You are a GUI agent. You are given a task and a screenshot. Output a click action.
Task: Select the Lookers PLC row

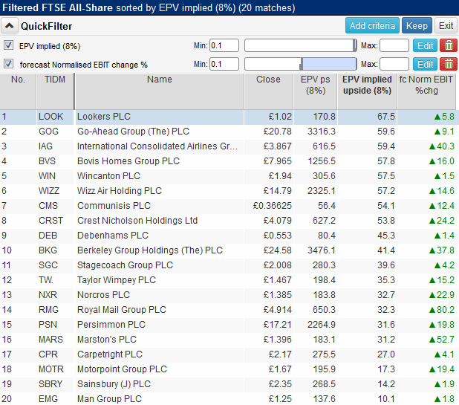[x=228, y=117]
